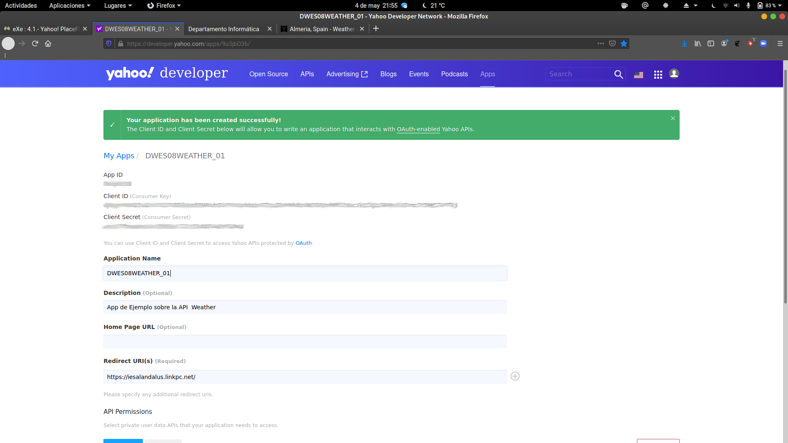Click the Redirect URI field

click(305, 377)
